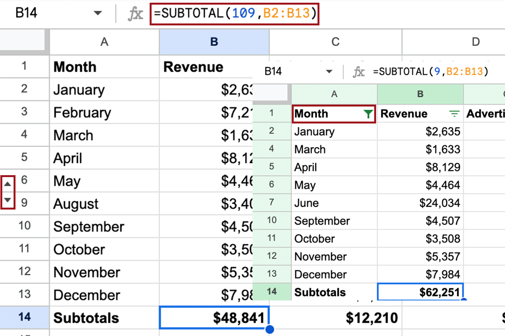Select the $48,841 subtotal cell
The height and width of the screenshot is (336, 505).
coord(213,317)
